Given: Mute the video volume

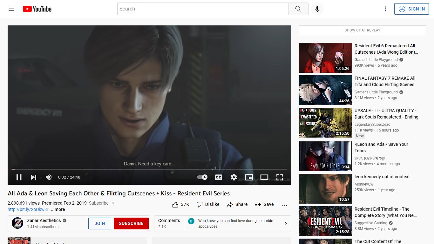Looking at the screenshot, I should (49, 177).
